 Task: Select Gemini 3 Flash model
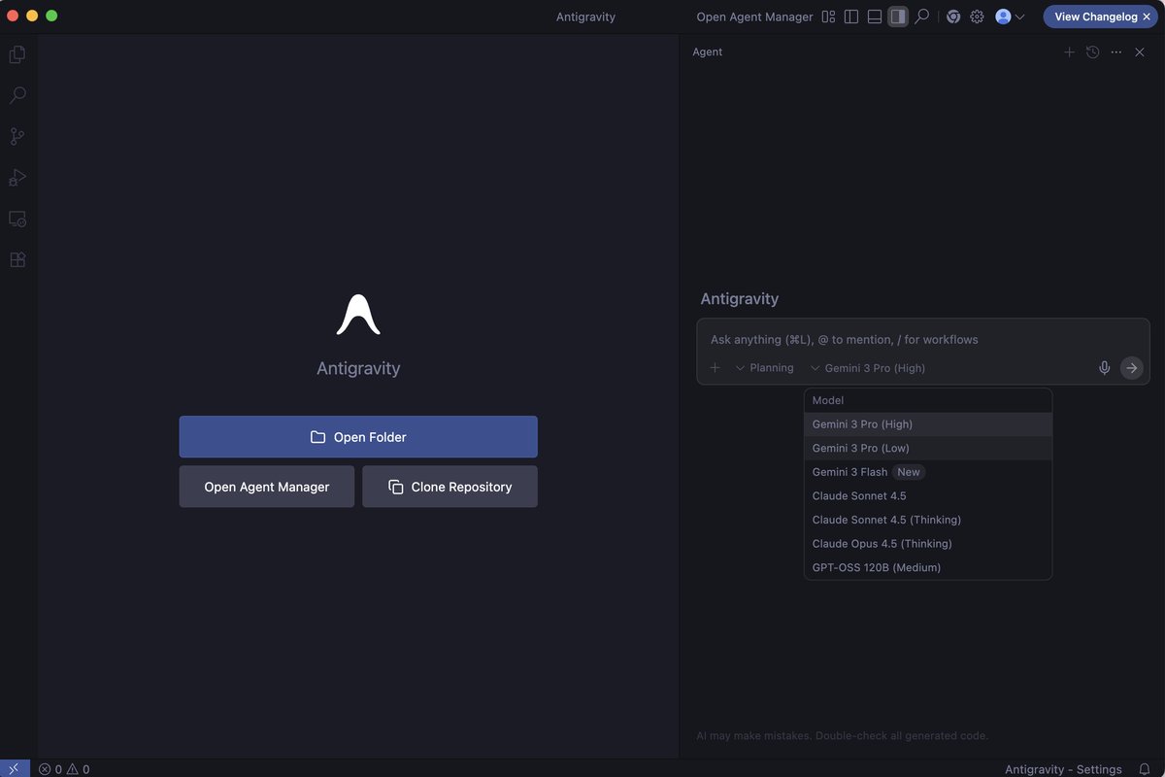(x=928, y=472)
